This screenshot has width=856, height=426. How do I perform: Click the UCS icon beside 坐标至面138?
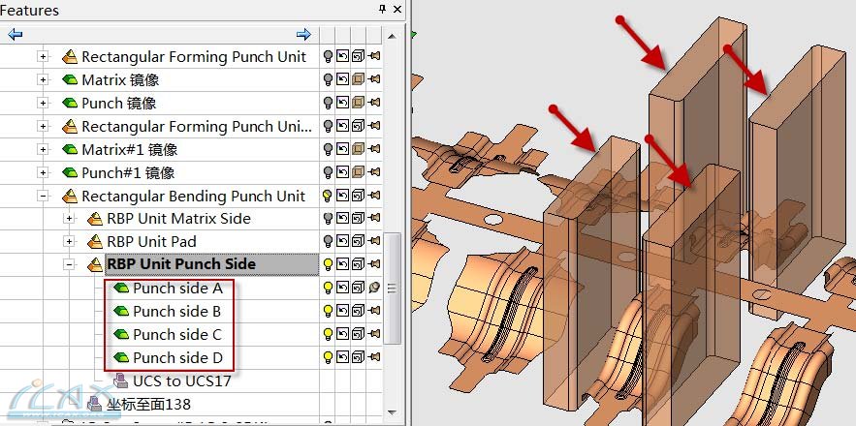[x=95, y=403]
